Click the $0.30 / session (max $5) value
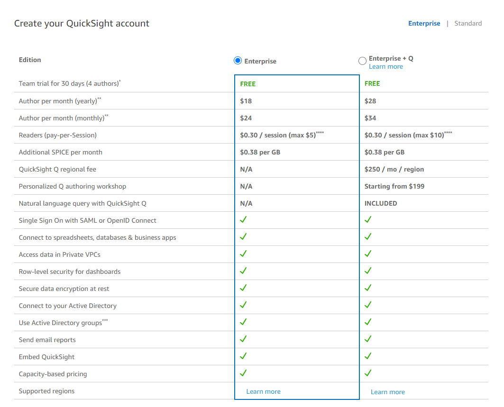 [282, 135]
